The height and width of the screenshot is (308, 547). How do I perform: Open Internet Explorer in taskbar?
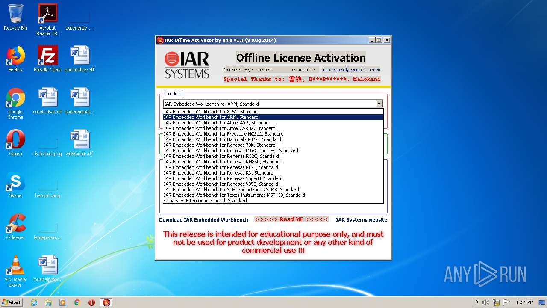[x=34, y=302]
